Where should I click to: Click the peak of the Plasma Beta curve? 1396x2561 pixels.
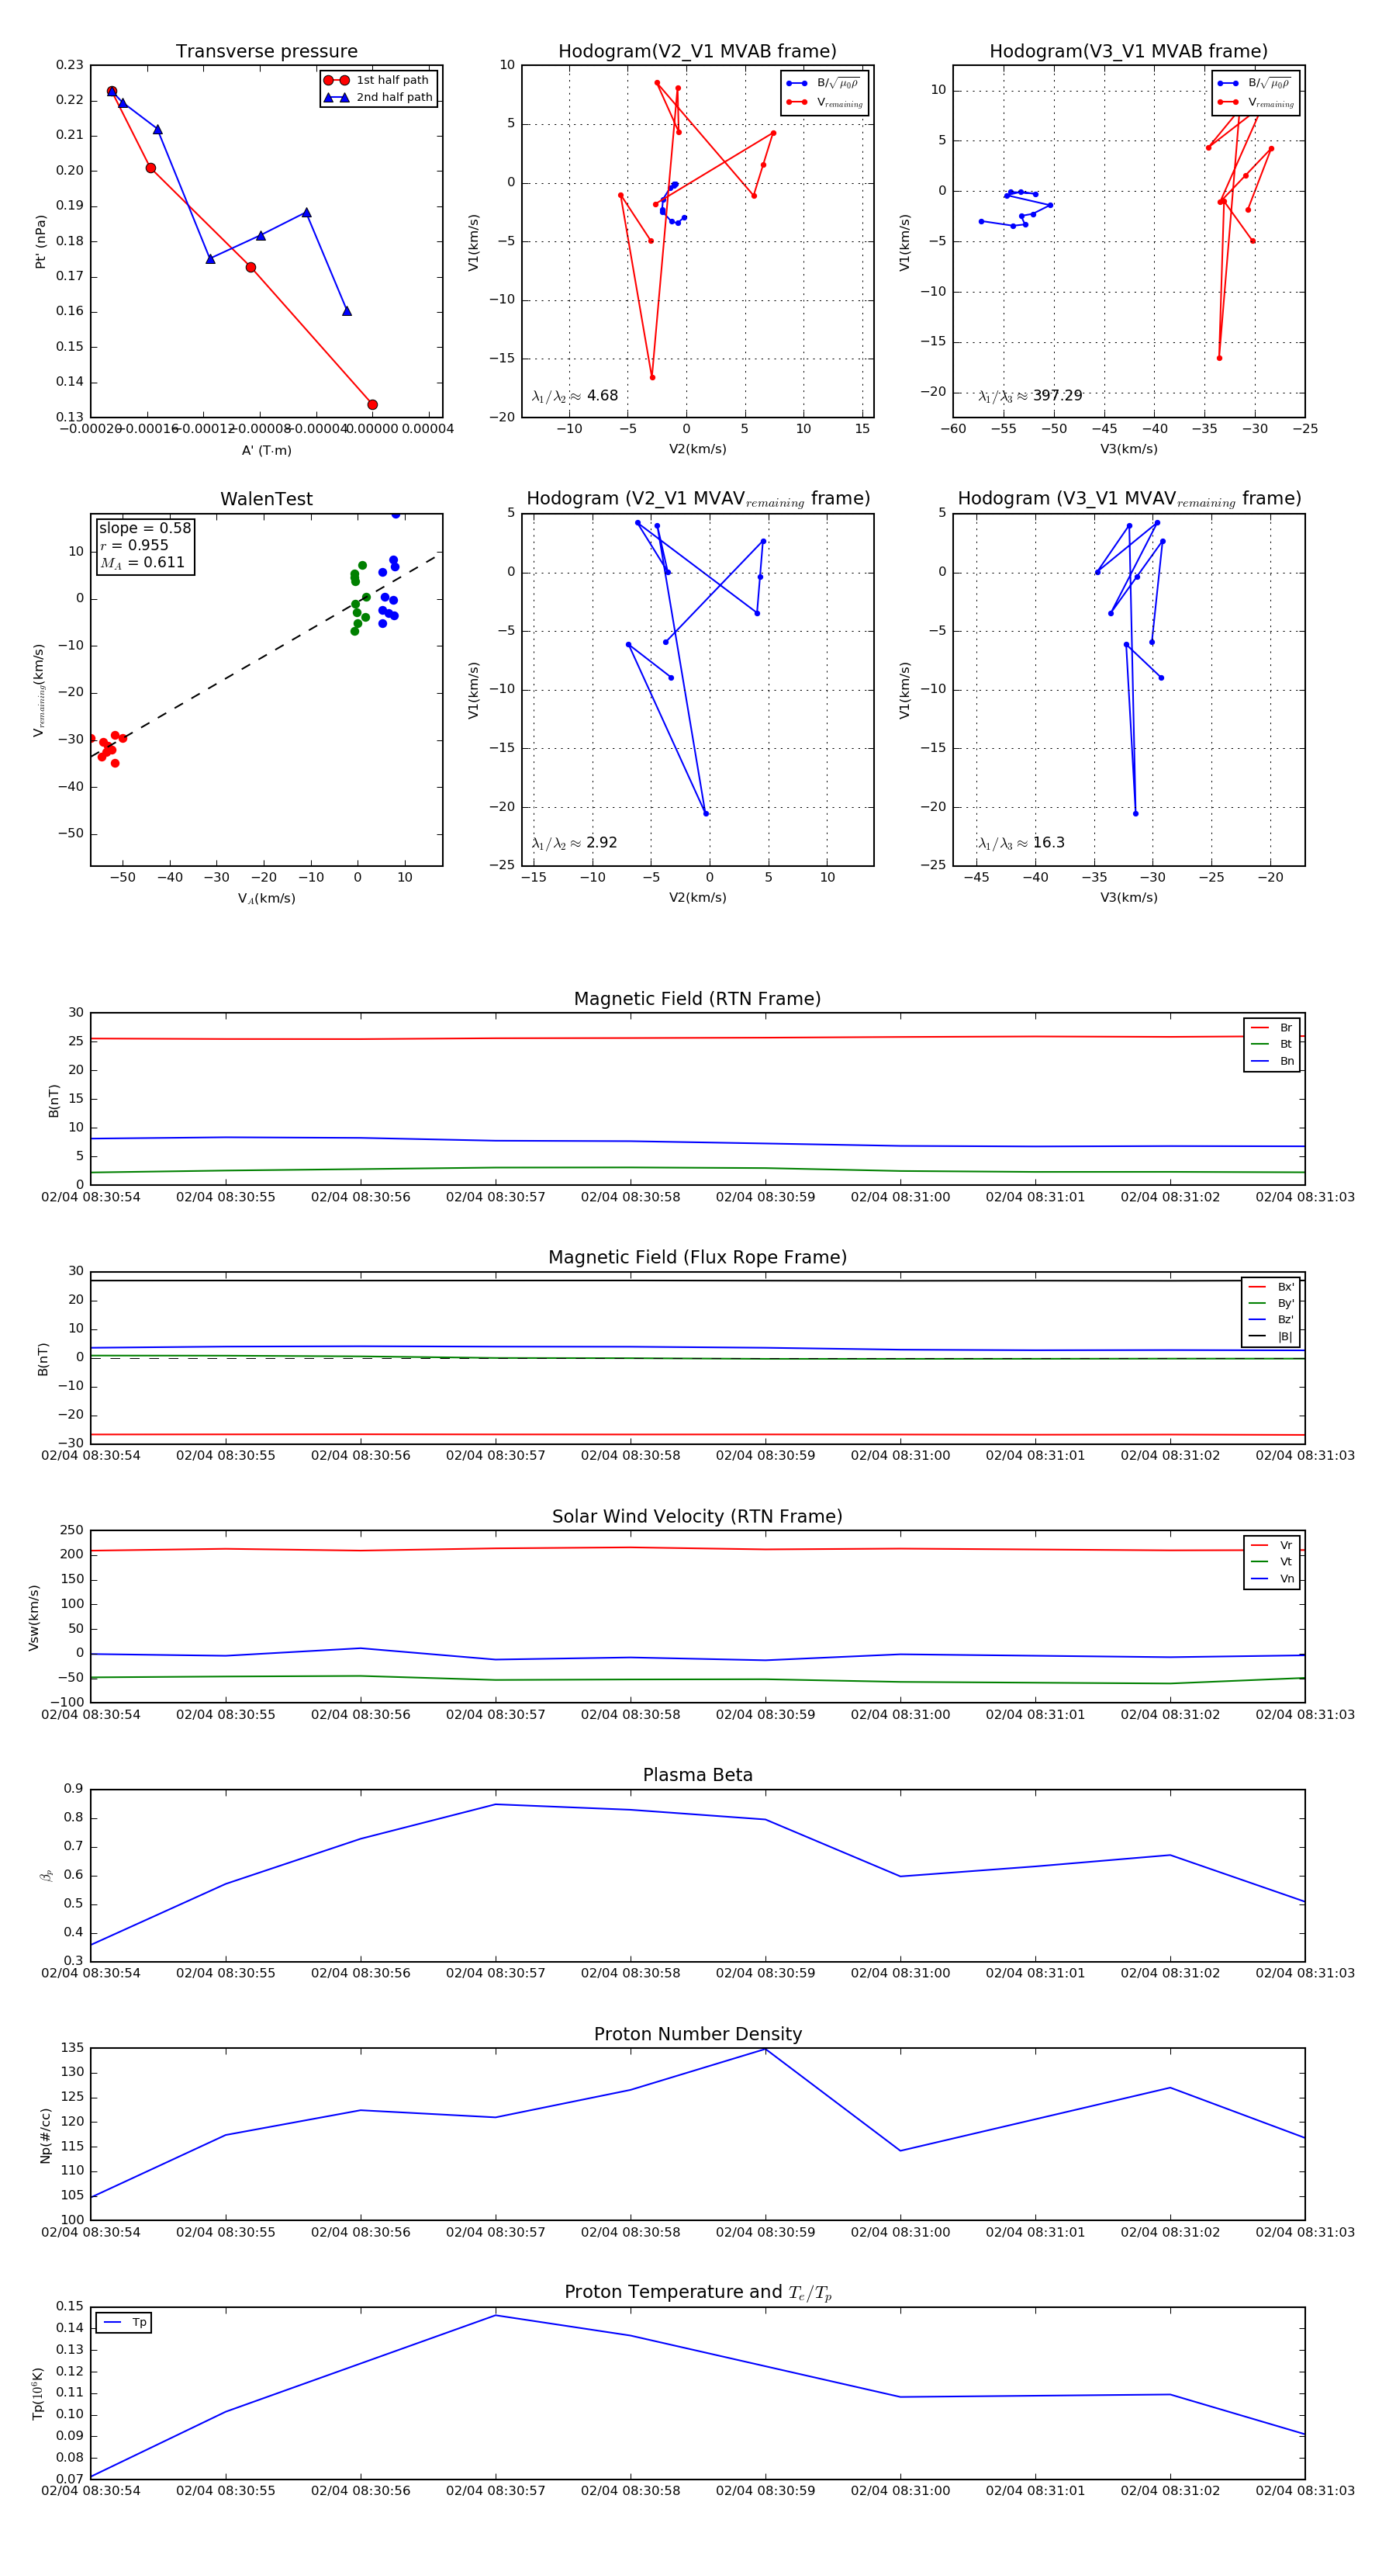(x=496, y=1804)
